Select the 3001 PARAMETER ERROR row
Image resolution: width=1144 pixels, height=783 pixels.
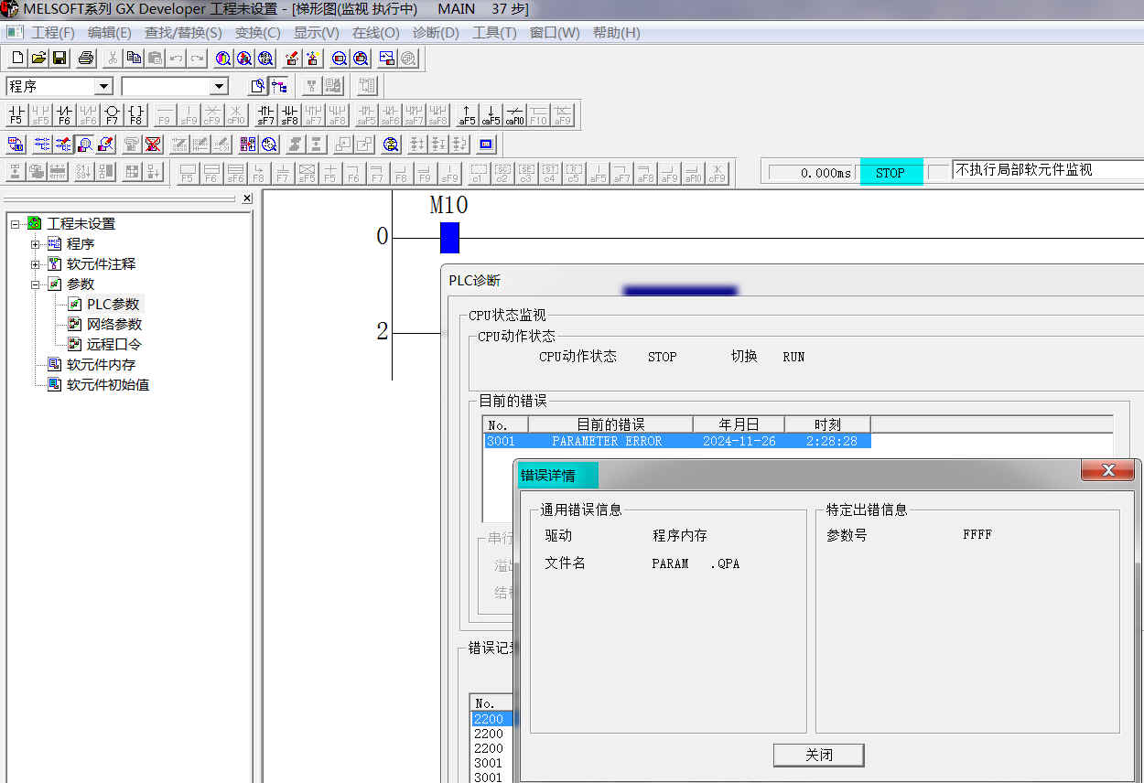(x=676, y=441)
